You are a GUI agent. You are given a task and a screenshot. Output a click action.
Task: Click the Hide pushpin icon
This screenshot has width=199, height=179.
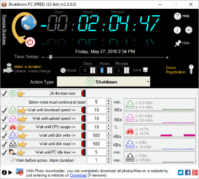point(178,43)
